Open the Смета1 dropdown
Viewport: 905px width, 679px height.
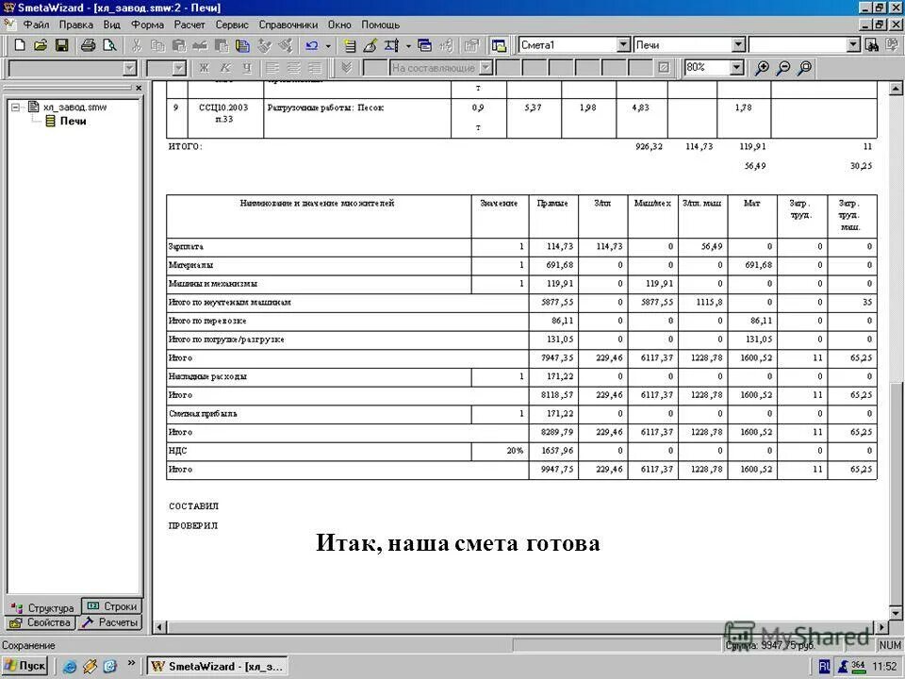coord(623,44)
